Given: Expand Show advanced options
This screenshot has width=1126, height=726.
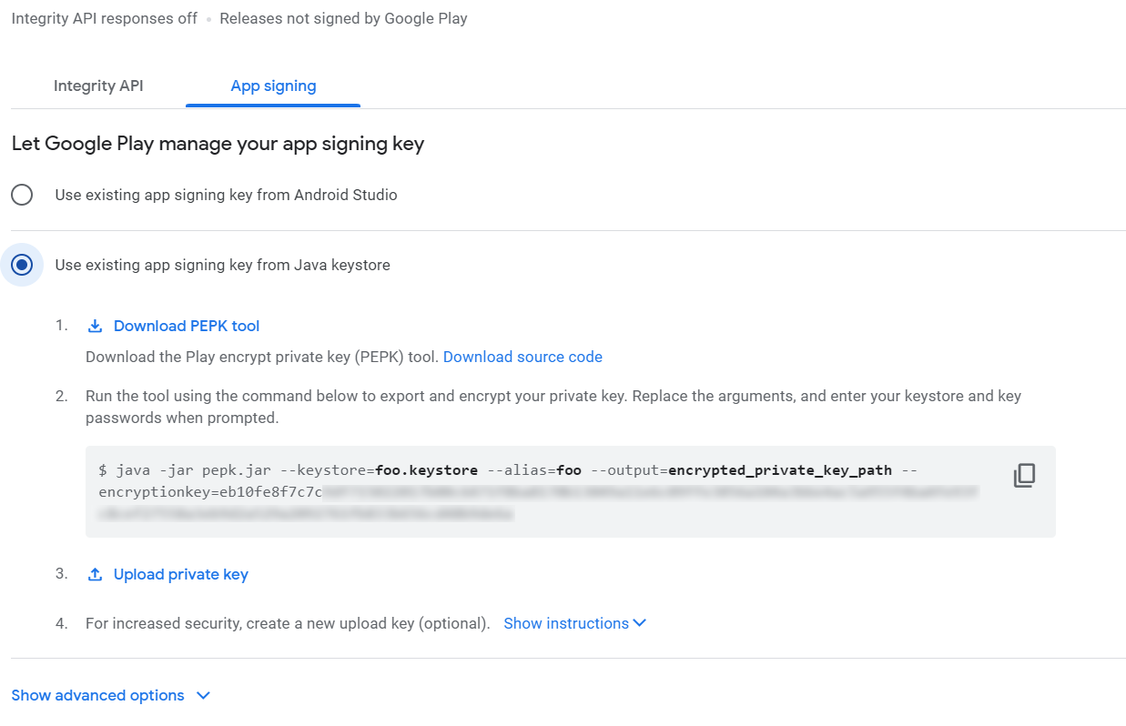Looking at the screenshot, I should pyautogui.click(x=97, y=694).
